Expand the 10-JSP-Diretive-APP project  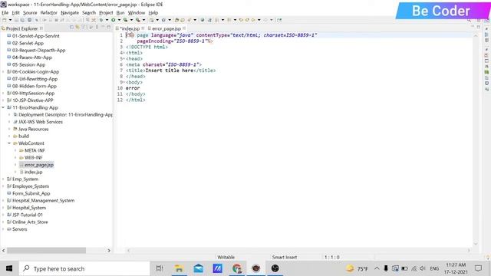(x=3, y=100)
